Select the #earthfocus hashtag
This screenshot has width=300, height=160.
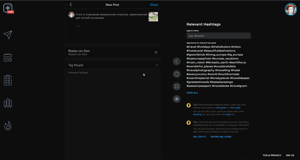pos(237,62)
